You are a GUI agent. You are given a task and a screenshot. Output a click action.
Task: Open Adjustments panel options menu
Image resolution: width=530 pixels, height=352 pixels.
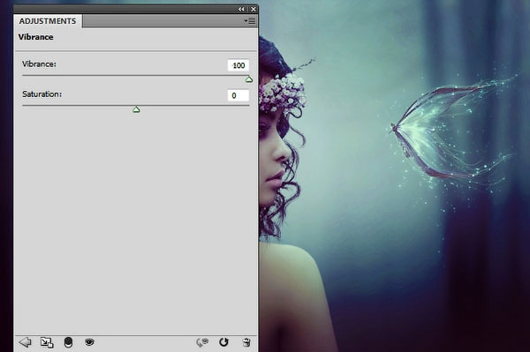coord(250,21)
